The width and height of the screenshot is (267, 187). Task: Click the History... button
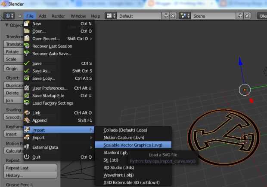click(x=30, y=175)
